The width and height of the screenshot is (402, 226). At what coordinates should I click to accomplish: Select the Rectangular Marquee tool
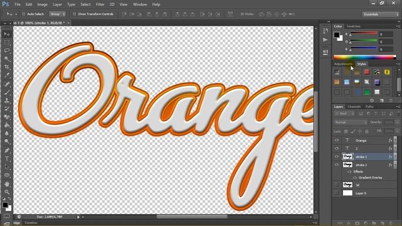(x=7, y=42)
